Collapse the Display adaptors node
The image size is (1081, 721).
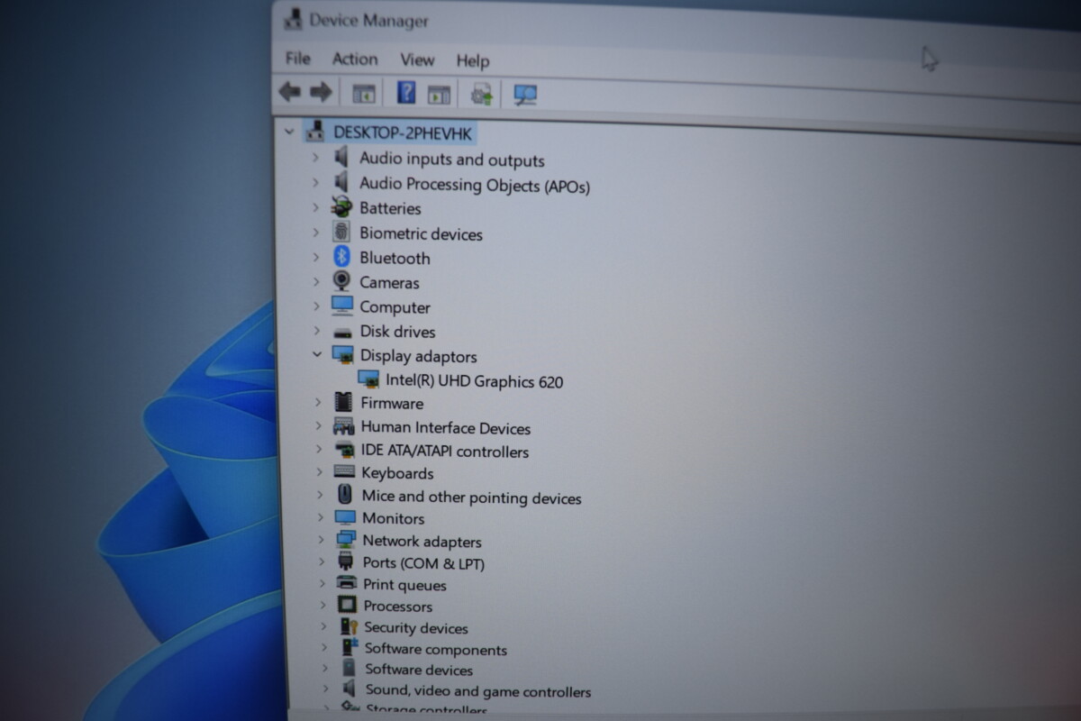(317, 354)
